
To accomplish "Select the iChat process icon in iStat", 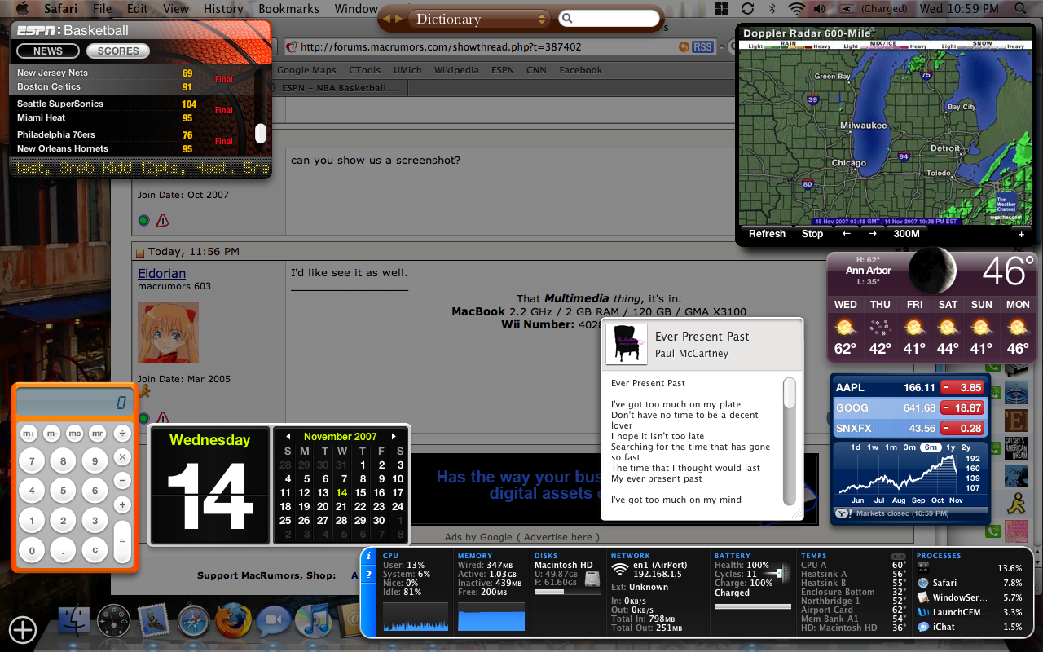I will pyautogui.click(x=923, y=627).
